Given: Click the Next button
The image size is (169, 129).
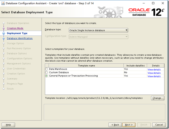Looking at the screenshot, I should pos(129,125).
